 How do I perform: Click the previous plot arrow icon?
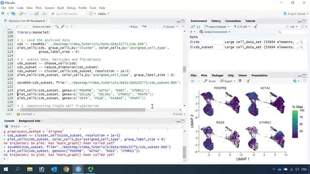192,81
